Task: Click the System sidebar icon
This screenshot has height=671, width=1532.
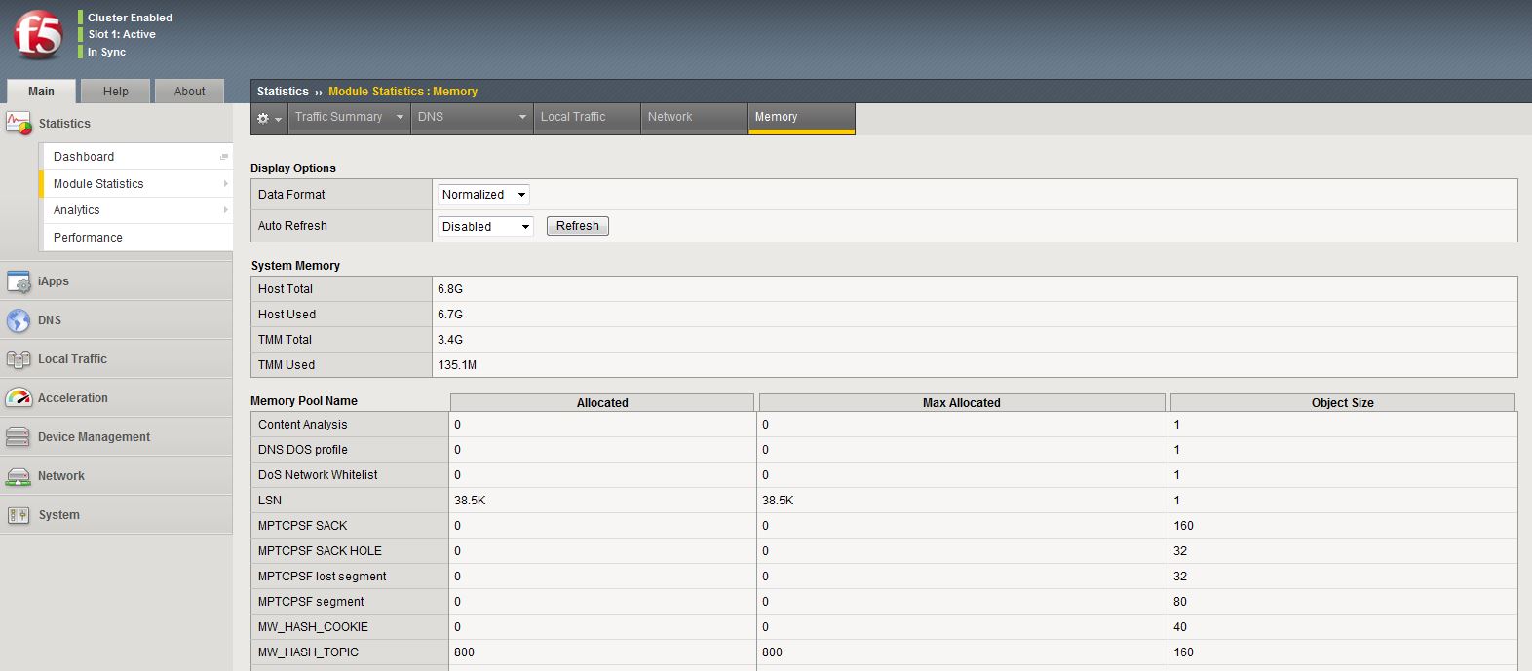Action: pyautogui.click(x=19, y=515)
